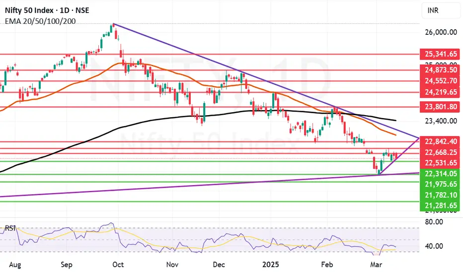Click the 23,400.00 price axis value

[x=441, y=121]
